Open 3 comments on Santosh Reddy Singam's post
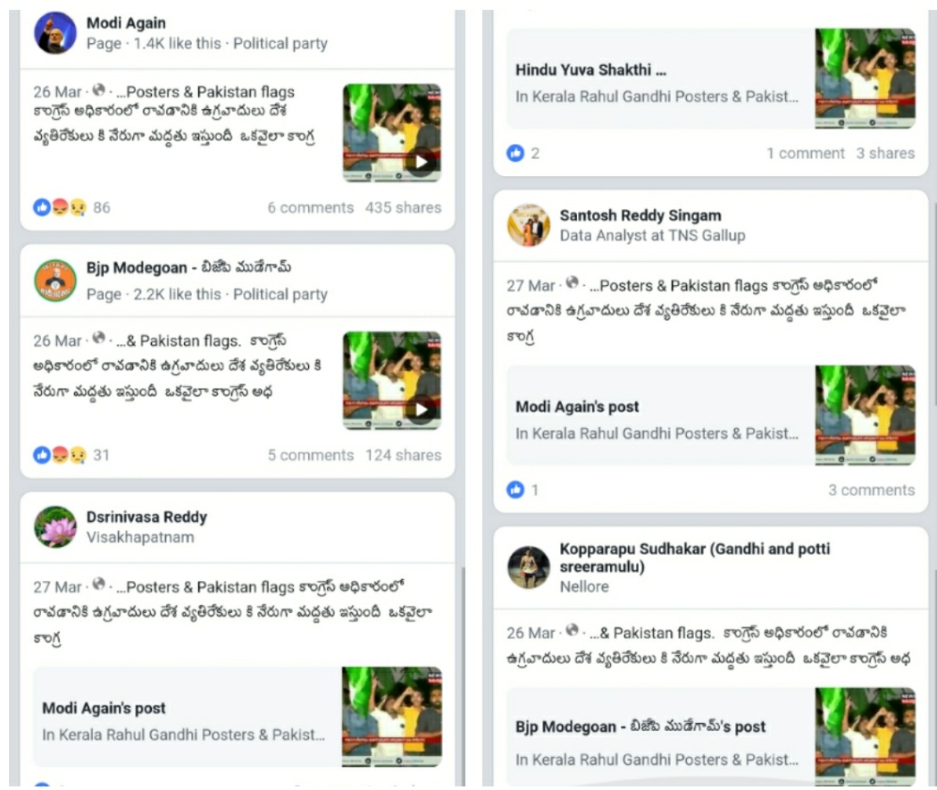 (x=871, y=490)
